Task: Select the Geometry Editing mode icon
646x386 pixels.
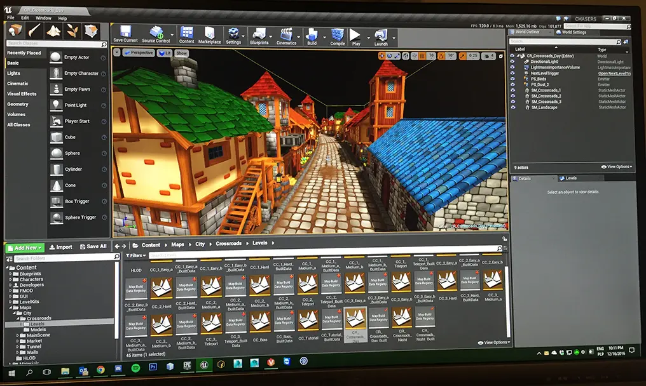Action: click(91, 30)
